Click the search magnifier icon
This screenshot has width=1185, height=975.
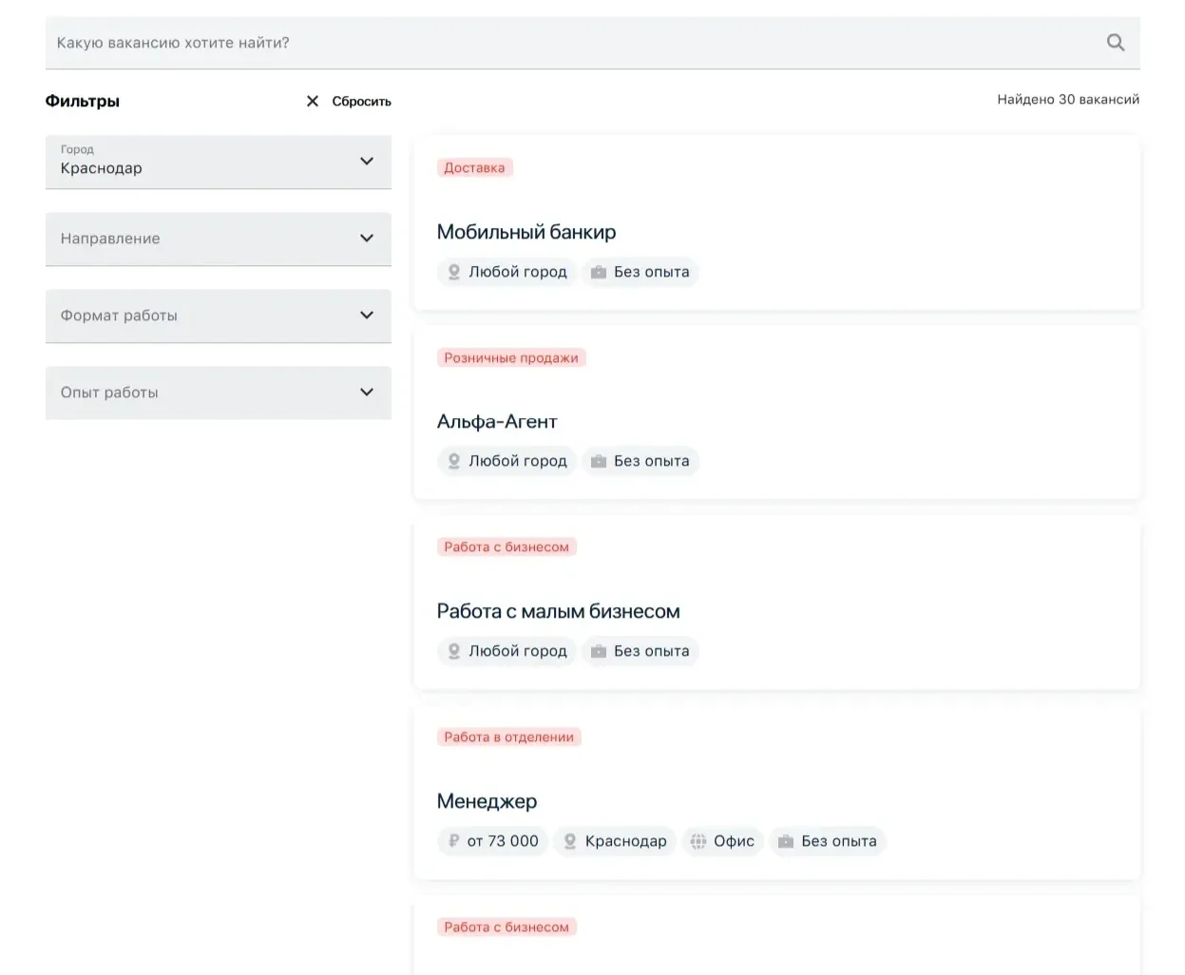(1116, 43)
